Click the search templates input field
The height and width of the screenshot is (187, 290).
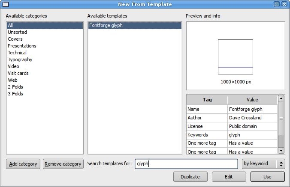tap(186, 163)
